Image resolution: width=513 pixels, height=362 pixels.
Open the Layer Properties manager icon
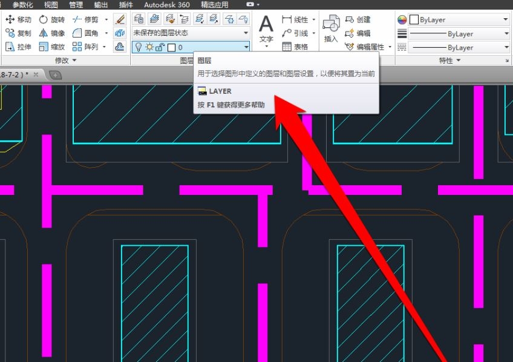click(x=139, y=19)
